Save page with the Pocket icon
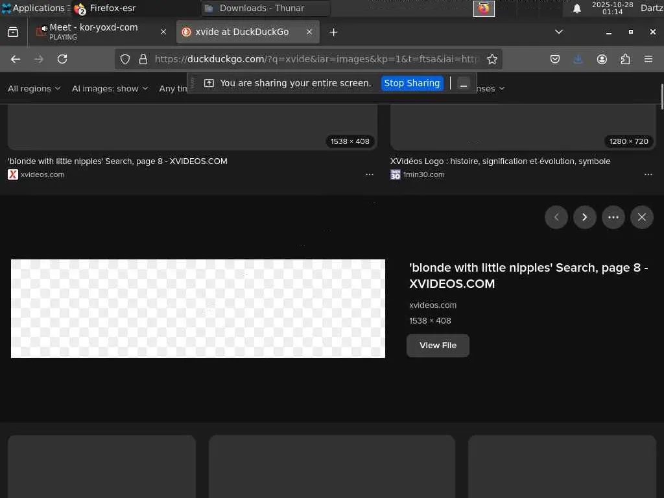The width and height of the screenshot is (664, 498). click(555, 59)
